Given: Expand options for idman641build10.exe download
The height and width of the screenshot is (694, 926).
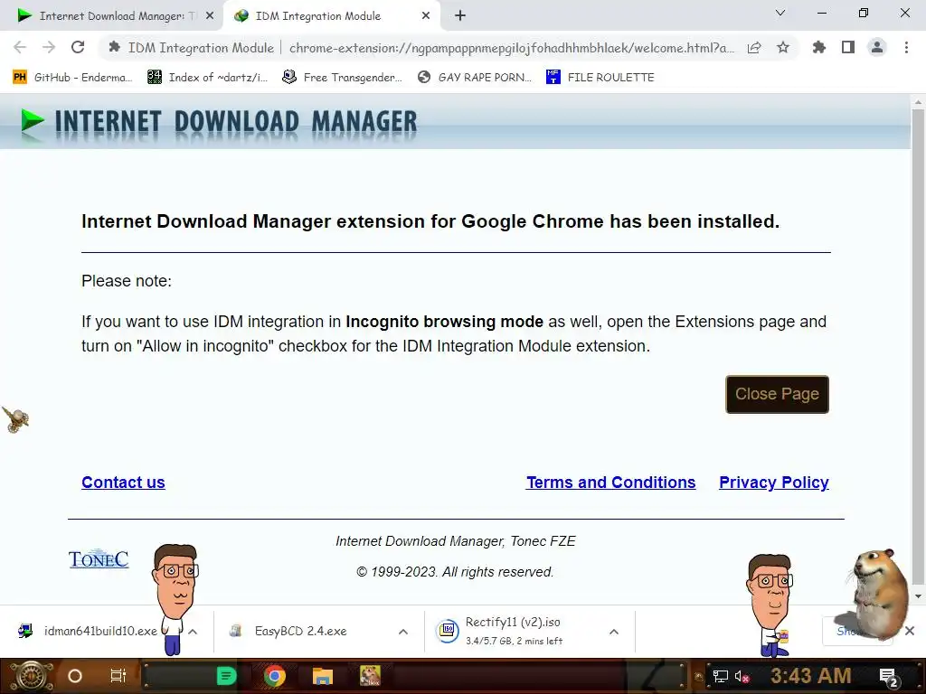Looking at the screenshot, I should (193, 632).
